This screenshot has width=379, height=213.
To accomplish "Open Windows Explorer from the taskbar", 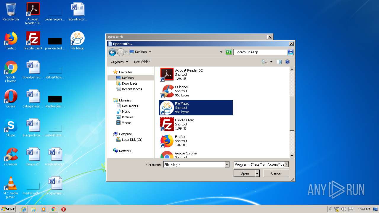I will 33,209.
